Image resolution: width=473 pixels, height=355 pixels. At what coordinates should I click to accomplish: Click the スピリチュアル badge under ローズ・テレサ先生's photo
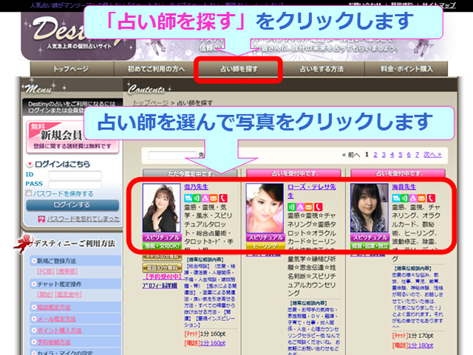(265, 238)
